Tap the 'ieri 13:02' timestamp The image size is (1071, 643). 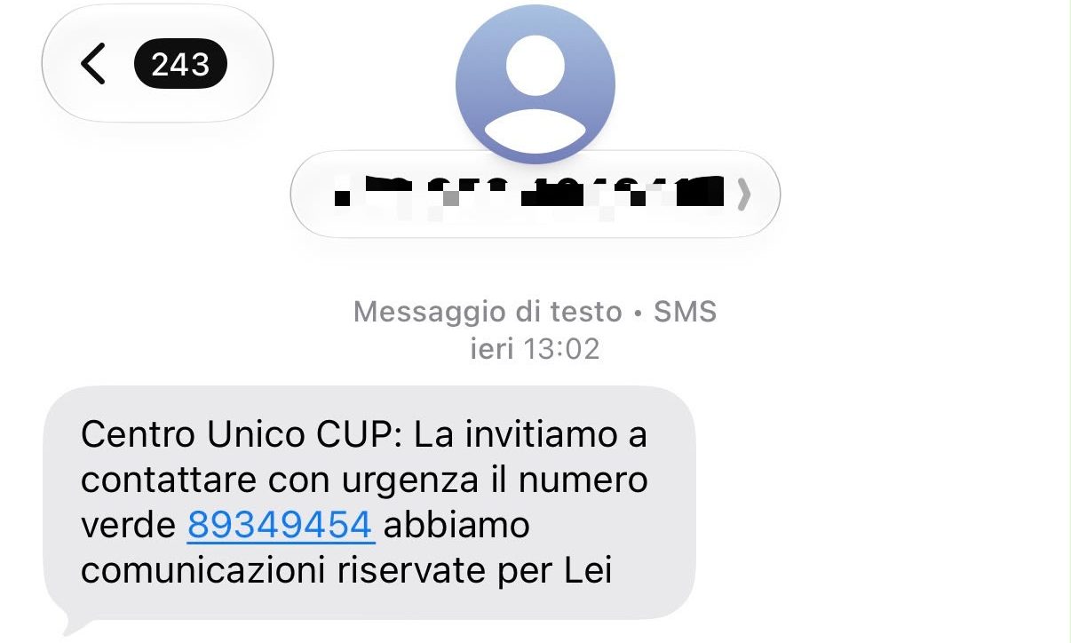click(535, 349)
